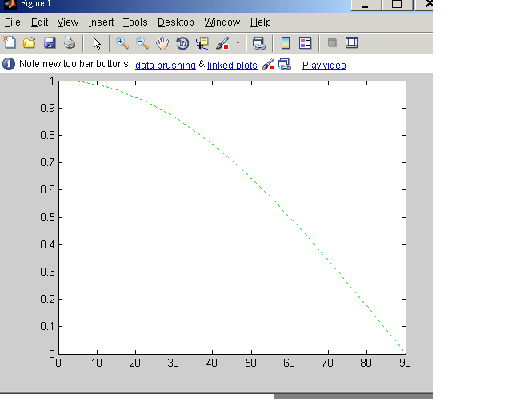
Task: Open the Desktop menu
Action: point(175,22)
